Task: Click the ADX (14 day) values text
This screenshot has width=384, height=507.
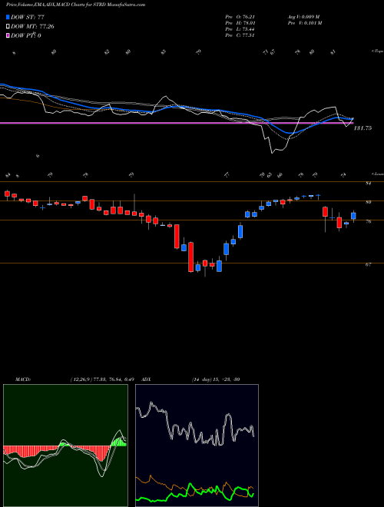Action: [216, 379]
